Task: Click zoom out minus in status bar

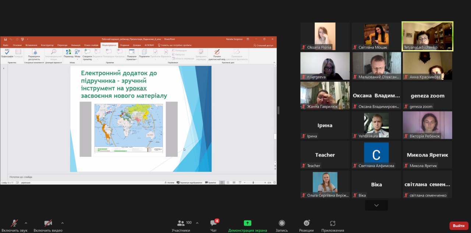Action: (245, 183)
